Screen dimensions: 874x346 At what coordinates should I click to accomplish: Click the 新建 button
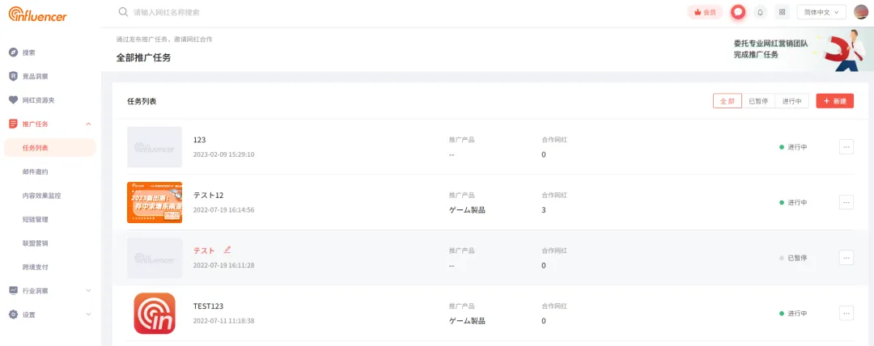(x=834, y=101)
